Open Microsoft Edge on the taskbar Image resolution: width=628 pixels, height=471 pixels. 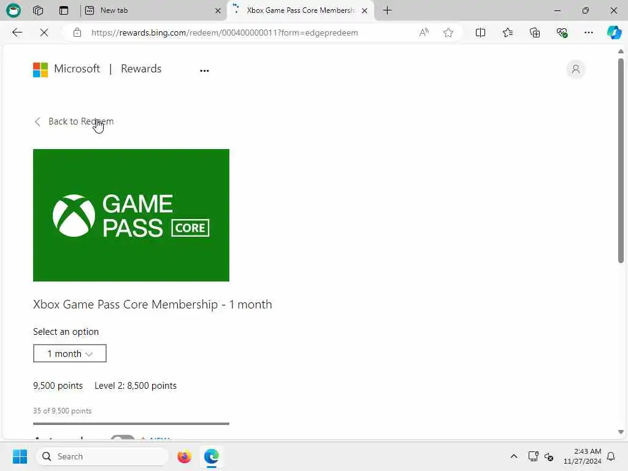pos(211,456)
